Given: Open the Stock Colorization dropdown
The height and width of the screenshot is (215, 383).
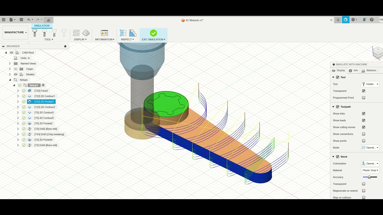Looking at the screenshot, I should [x=370, y=164].
